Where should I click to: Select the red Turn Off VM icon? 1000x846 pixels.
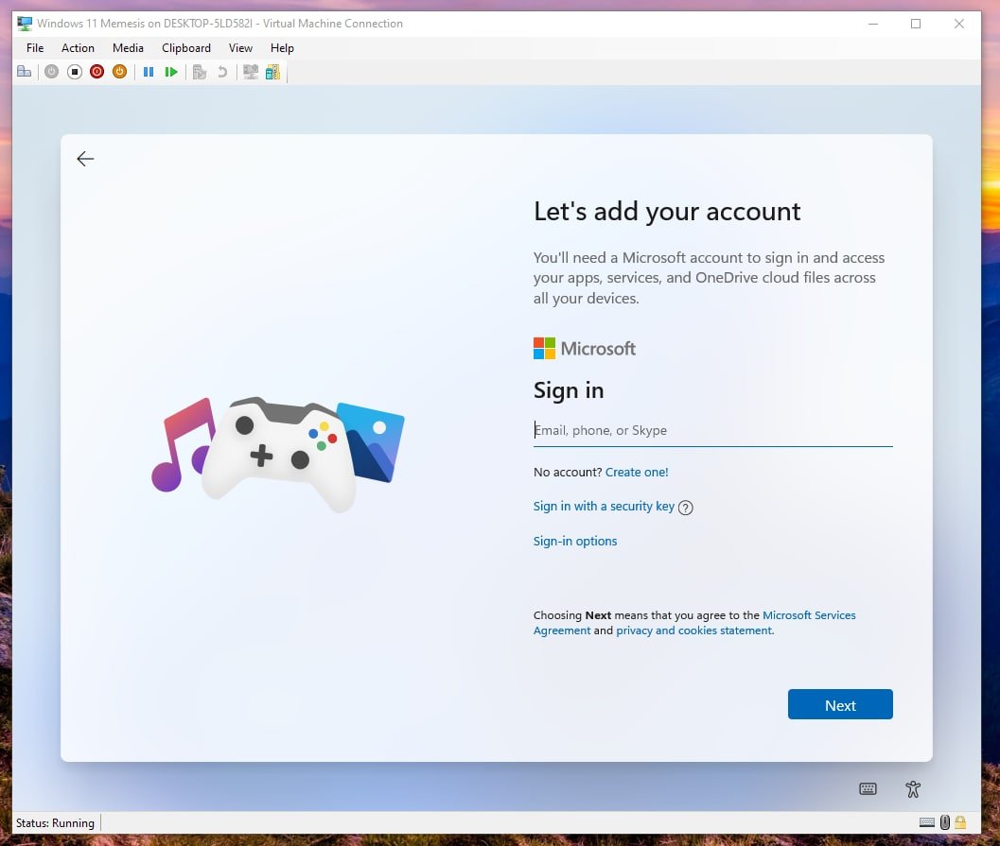tap(96, 71)
